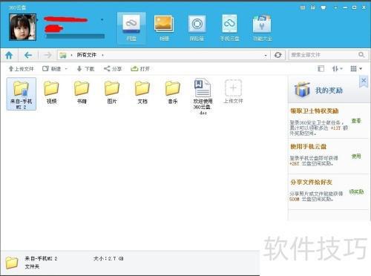Viewport: 371px width, 276px height.
Task: Open the 保险箱 safe box tab
Action: click(197, 28)
